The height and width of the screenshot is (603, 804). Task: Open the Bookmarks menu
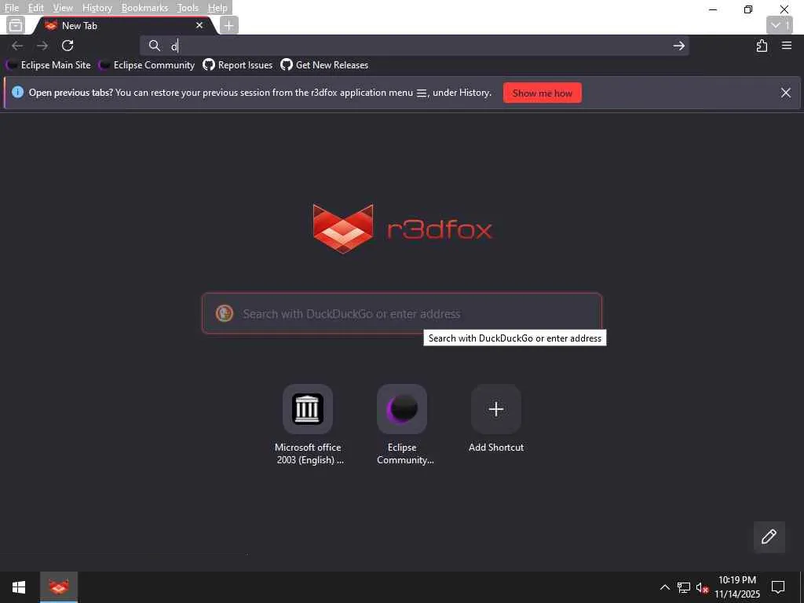(144, 8)
